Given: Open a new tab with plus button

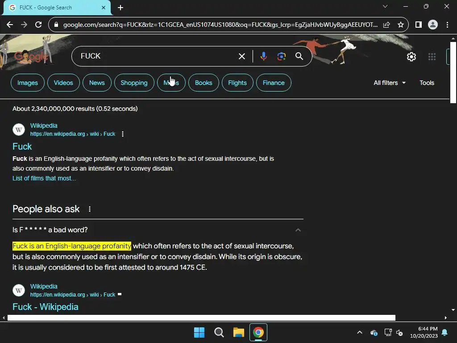Looking at the screenshot, I should pyautogui.click(x=120, y=8).
